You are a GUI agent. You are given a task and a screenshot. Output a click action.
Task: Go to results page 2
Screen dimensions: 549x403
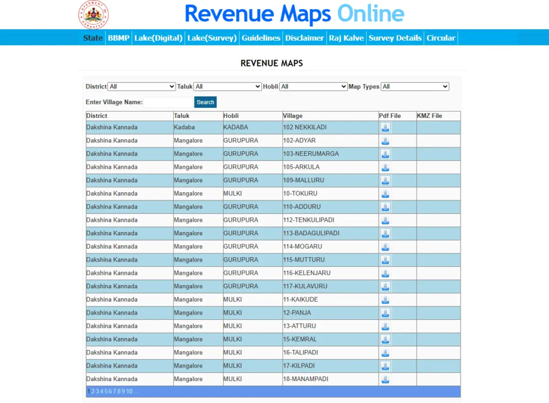coord(93,391)
